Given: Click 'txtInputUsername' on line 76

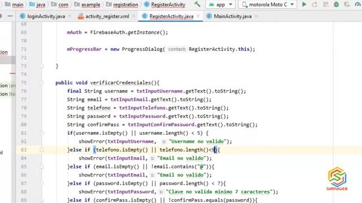Looking at the screenshot, I should 160,91.
